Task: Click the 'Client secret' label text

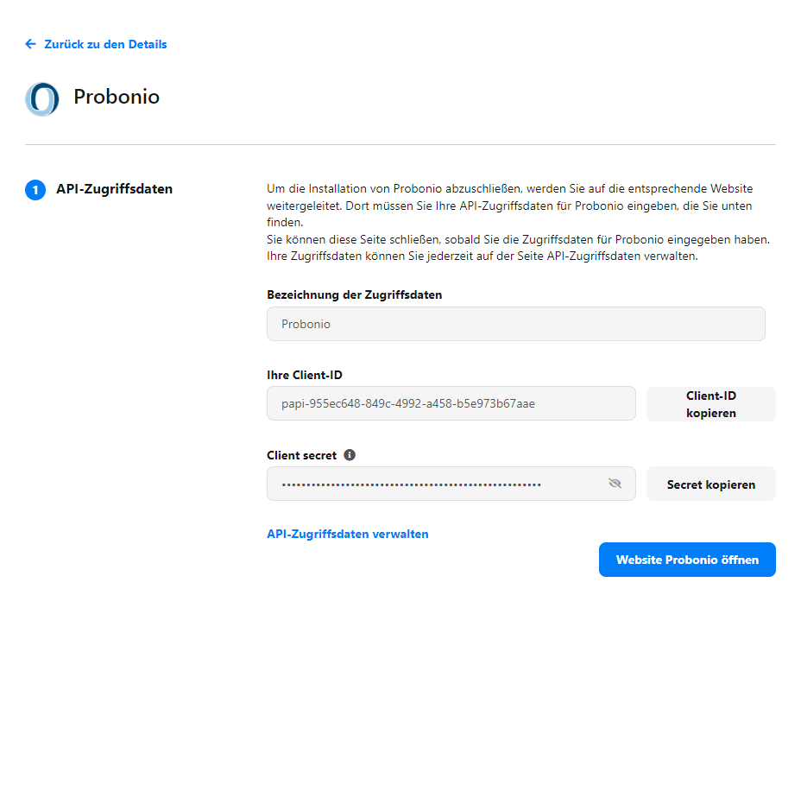Action: coord(301,455)
